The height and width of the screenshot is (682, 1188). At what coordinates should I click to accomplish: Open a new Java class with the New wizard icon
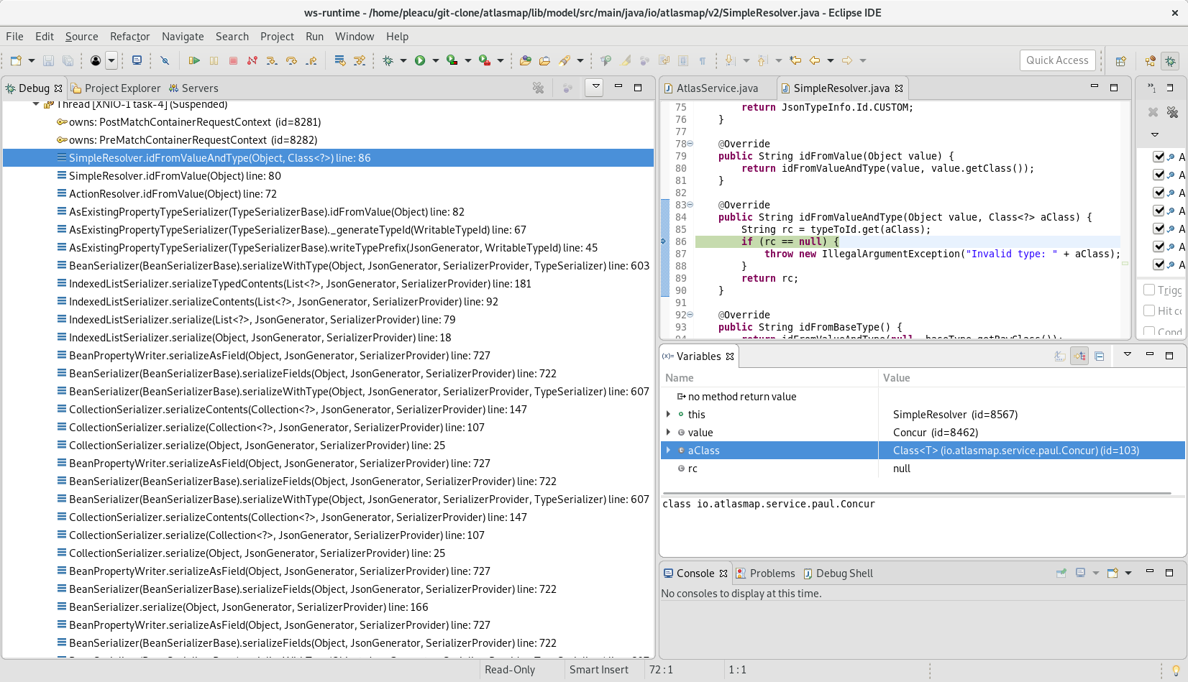(14, 60)
